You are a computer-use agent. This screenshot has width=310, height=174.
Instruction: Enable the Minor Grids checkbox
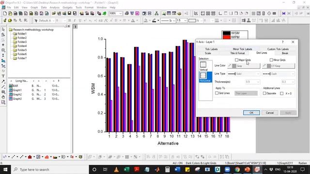click(x=271, y=60)
